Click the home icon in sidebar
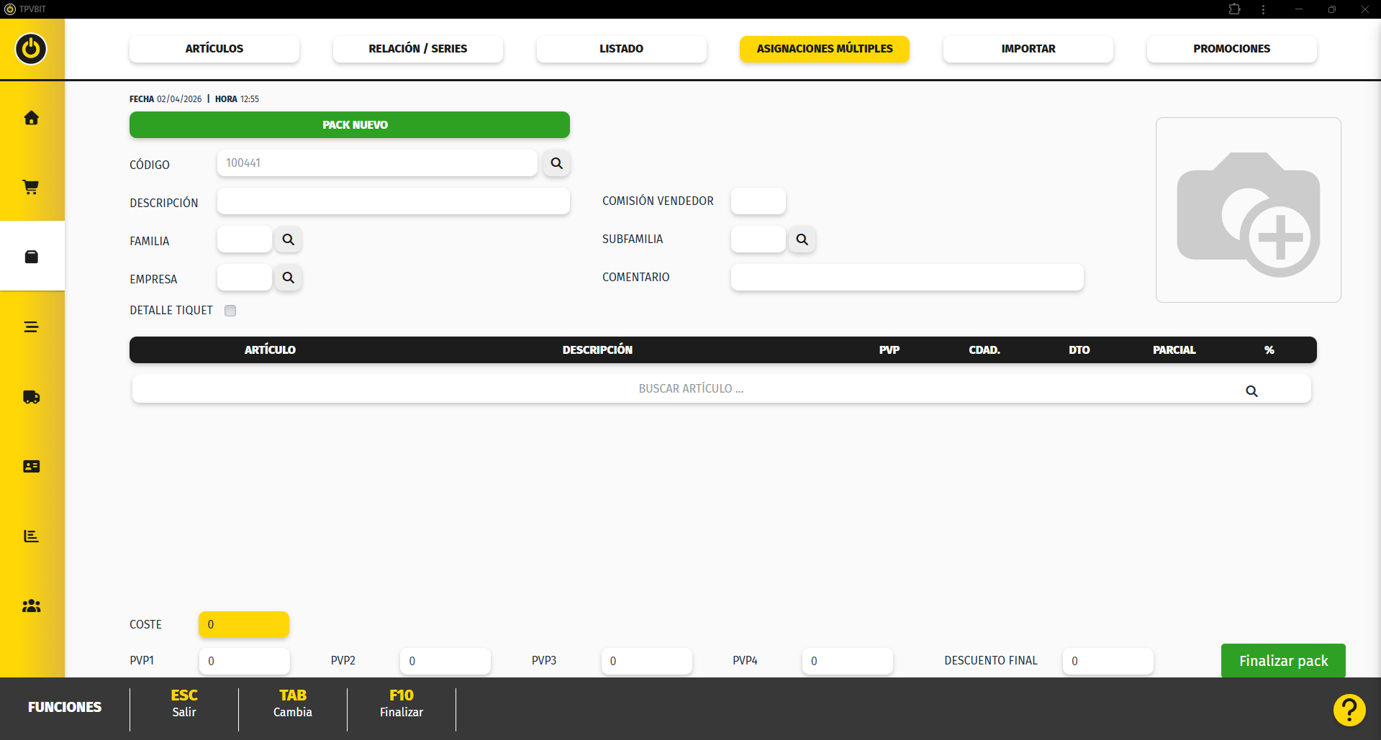 click(31, 118)
